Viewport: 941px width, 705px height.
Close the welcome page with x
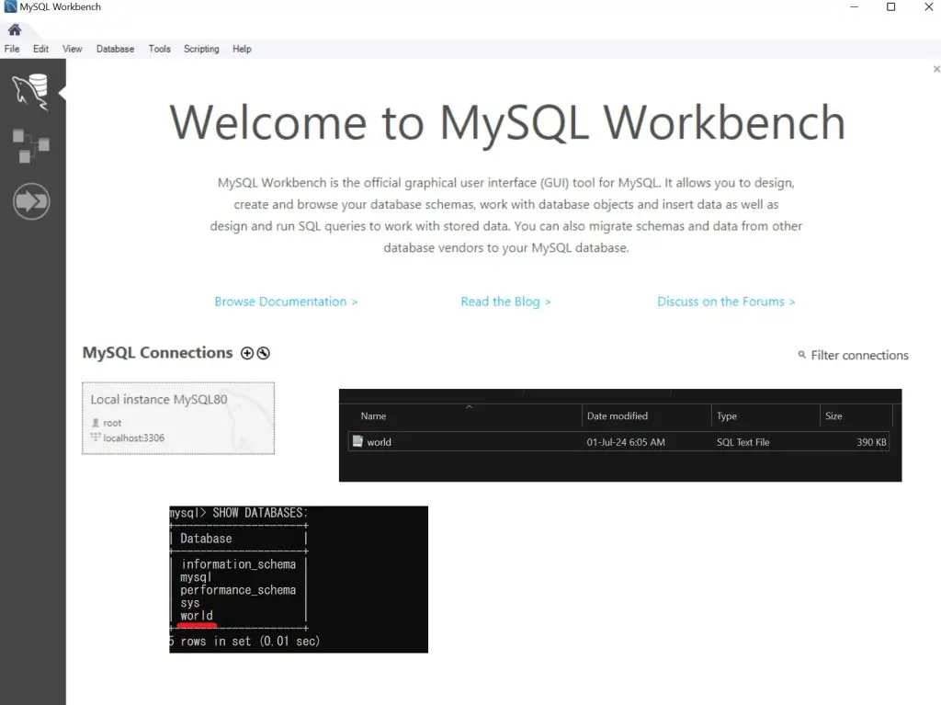(936, 69)
